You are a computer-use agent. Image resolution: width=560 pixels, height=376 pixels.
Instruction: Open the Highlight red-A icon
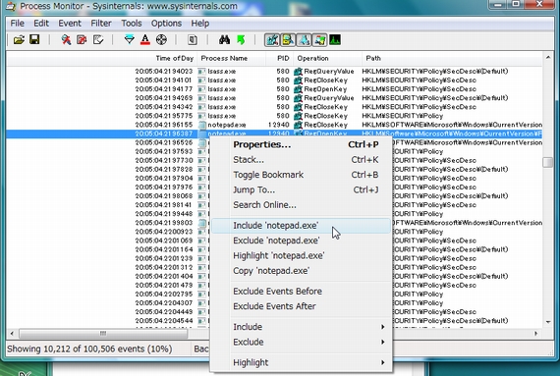coord(145,39)
